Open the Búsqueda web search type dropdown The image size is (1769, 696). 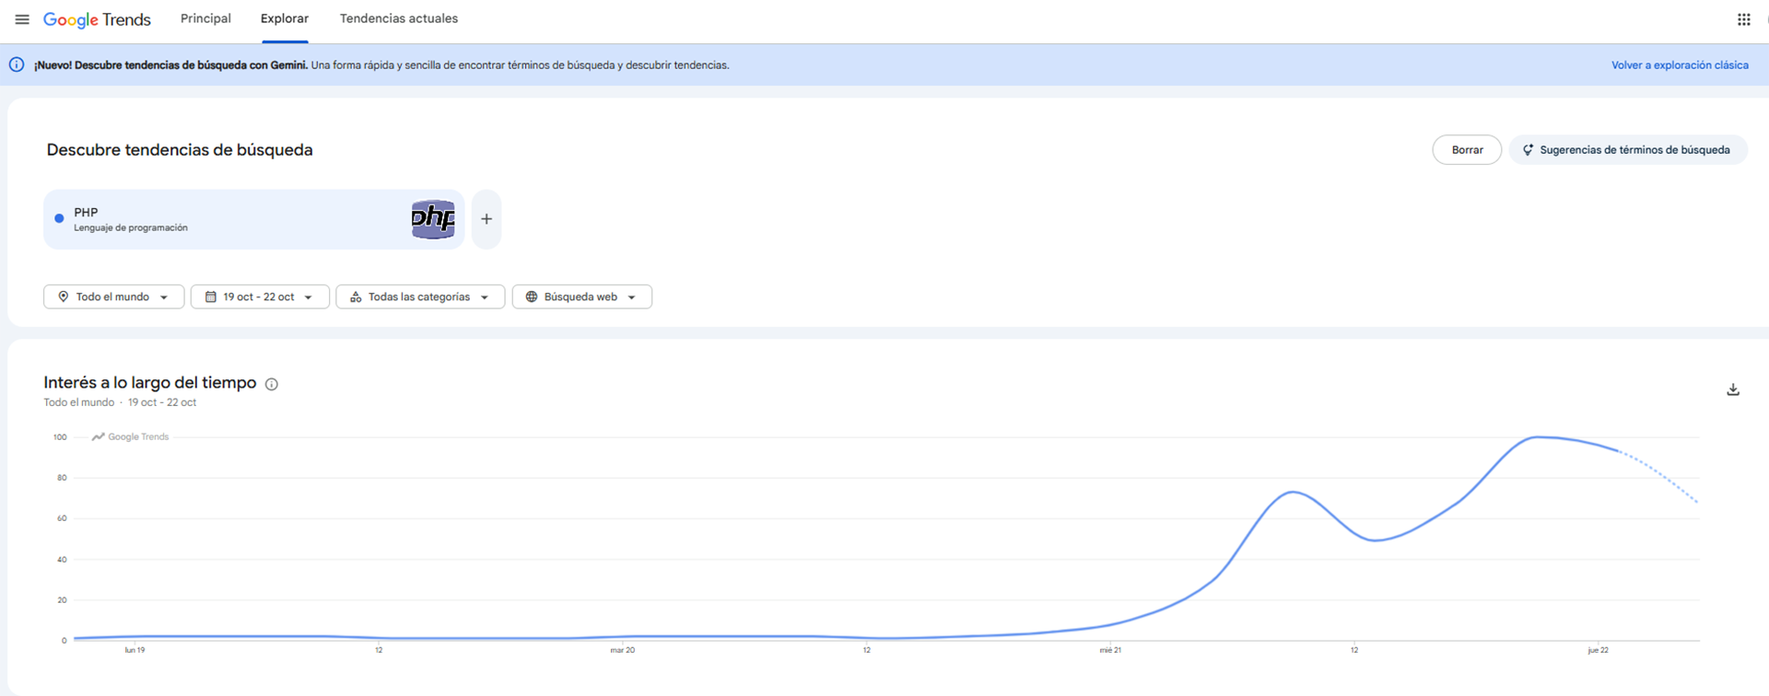pyautogui.click(x=582, y=296)
